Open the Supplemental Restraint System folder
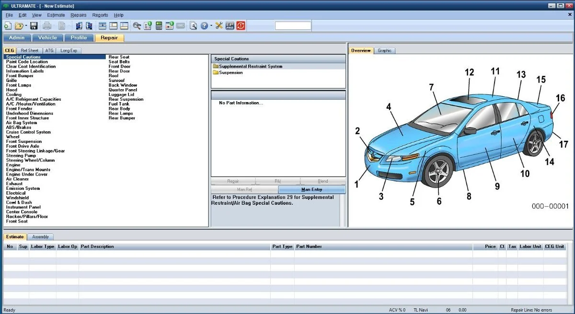 click(x=250, y=66)
